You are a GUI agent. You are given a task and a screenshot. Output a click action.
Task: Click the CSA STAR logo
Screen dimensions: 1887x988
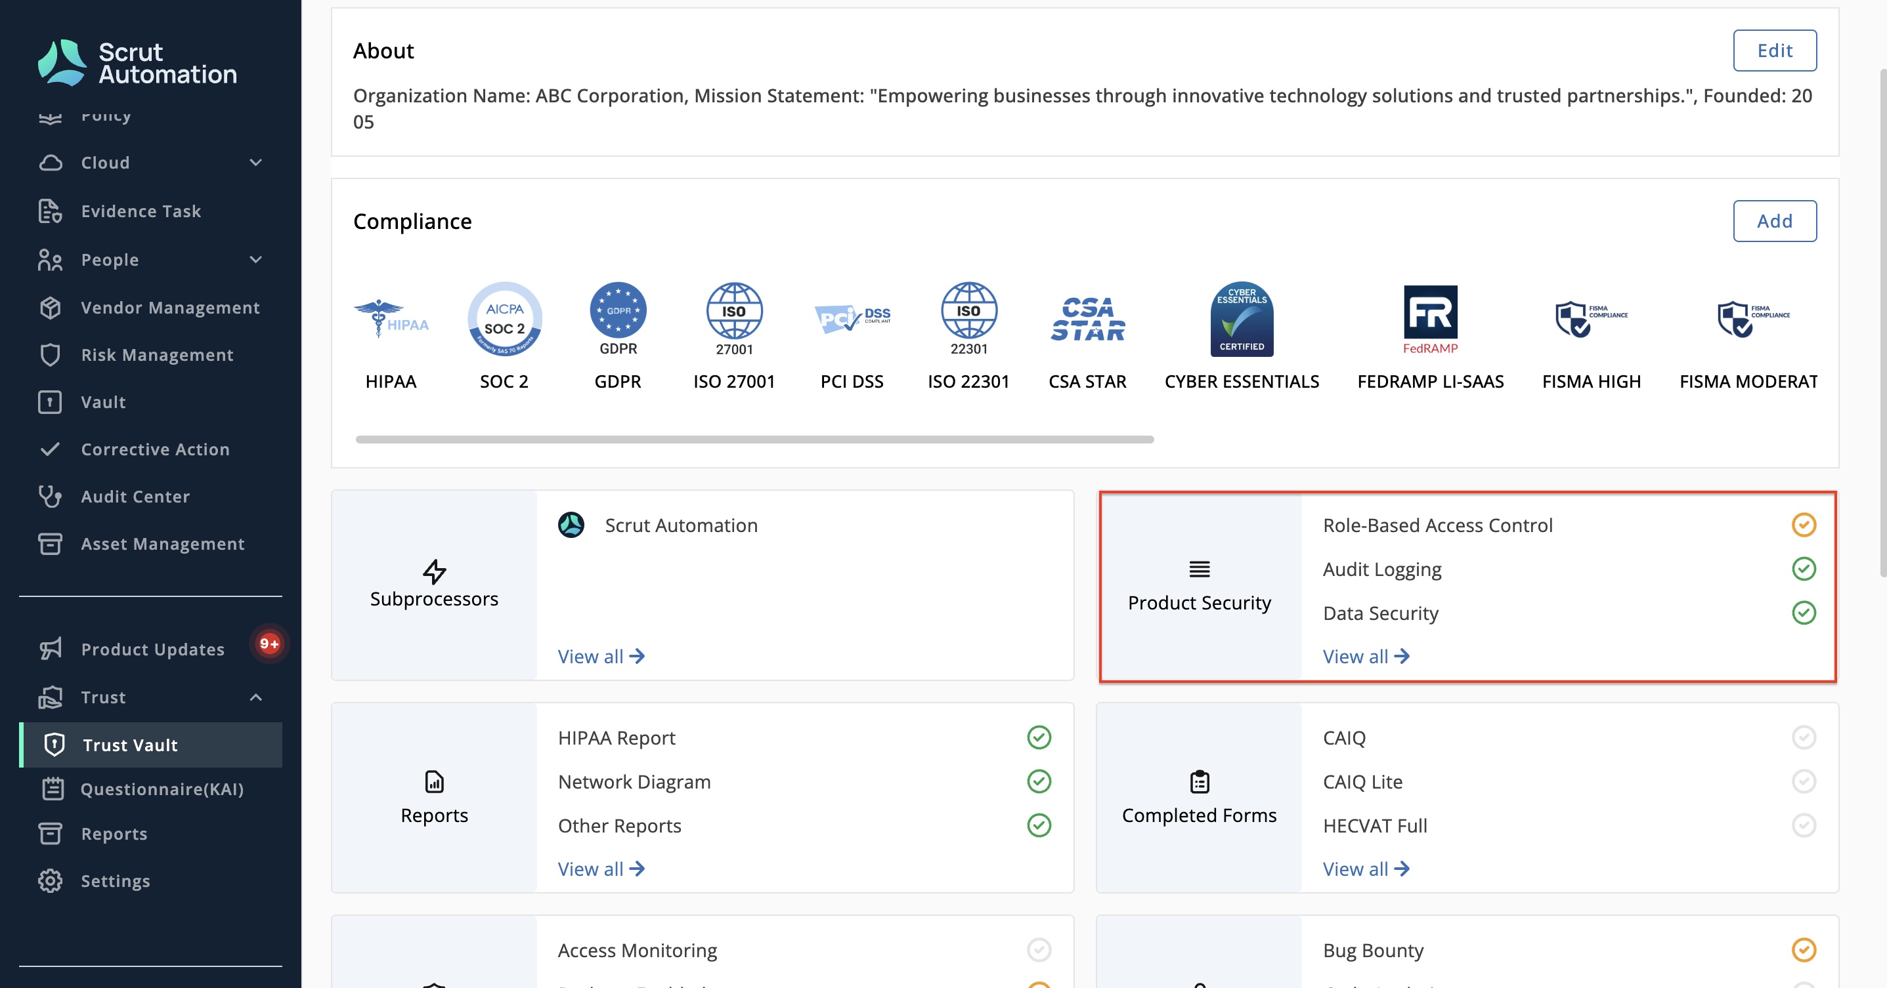[1088, 319]
